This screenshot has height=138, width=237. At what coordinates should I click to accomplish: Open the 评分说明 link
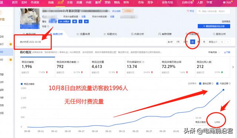pyautogui.click(x=116, y=11)
